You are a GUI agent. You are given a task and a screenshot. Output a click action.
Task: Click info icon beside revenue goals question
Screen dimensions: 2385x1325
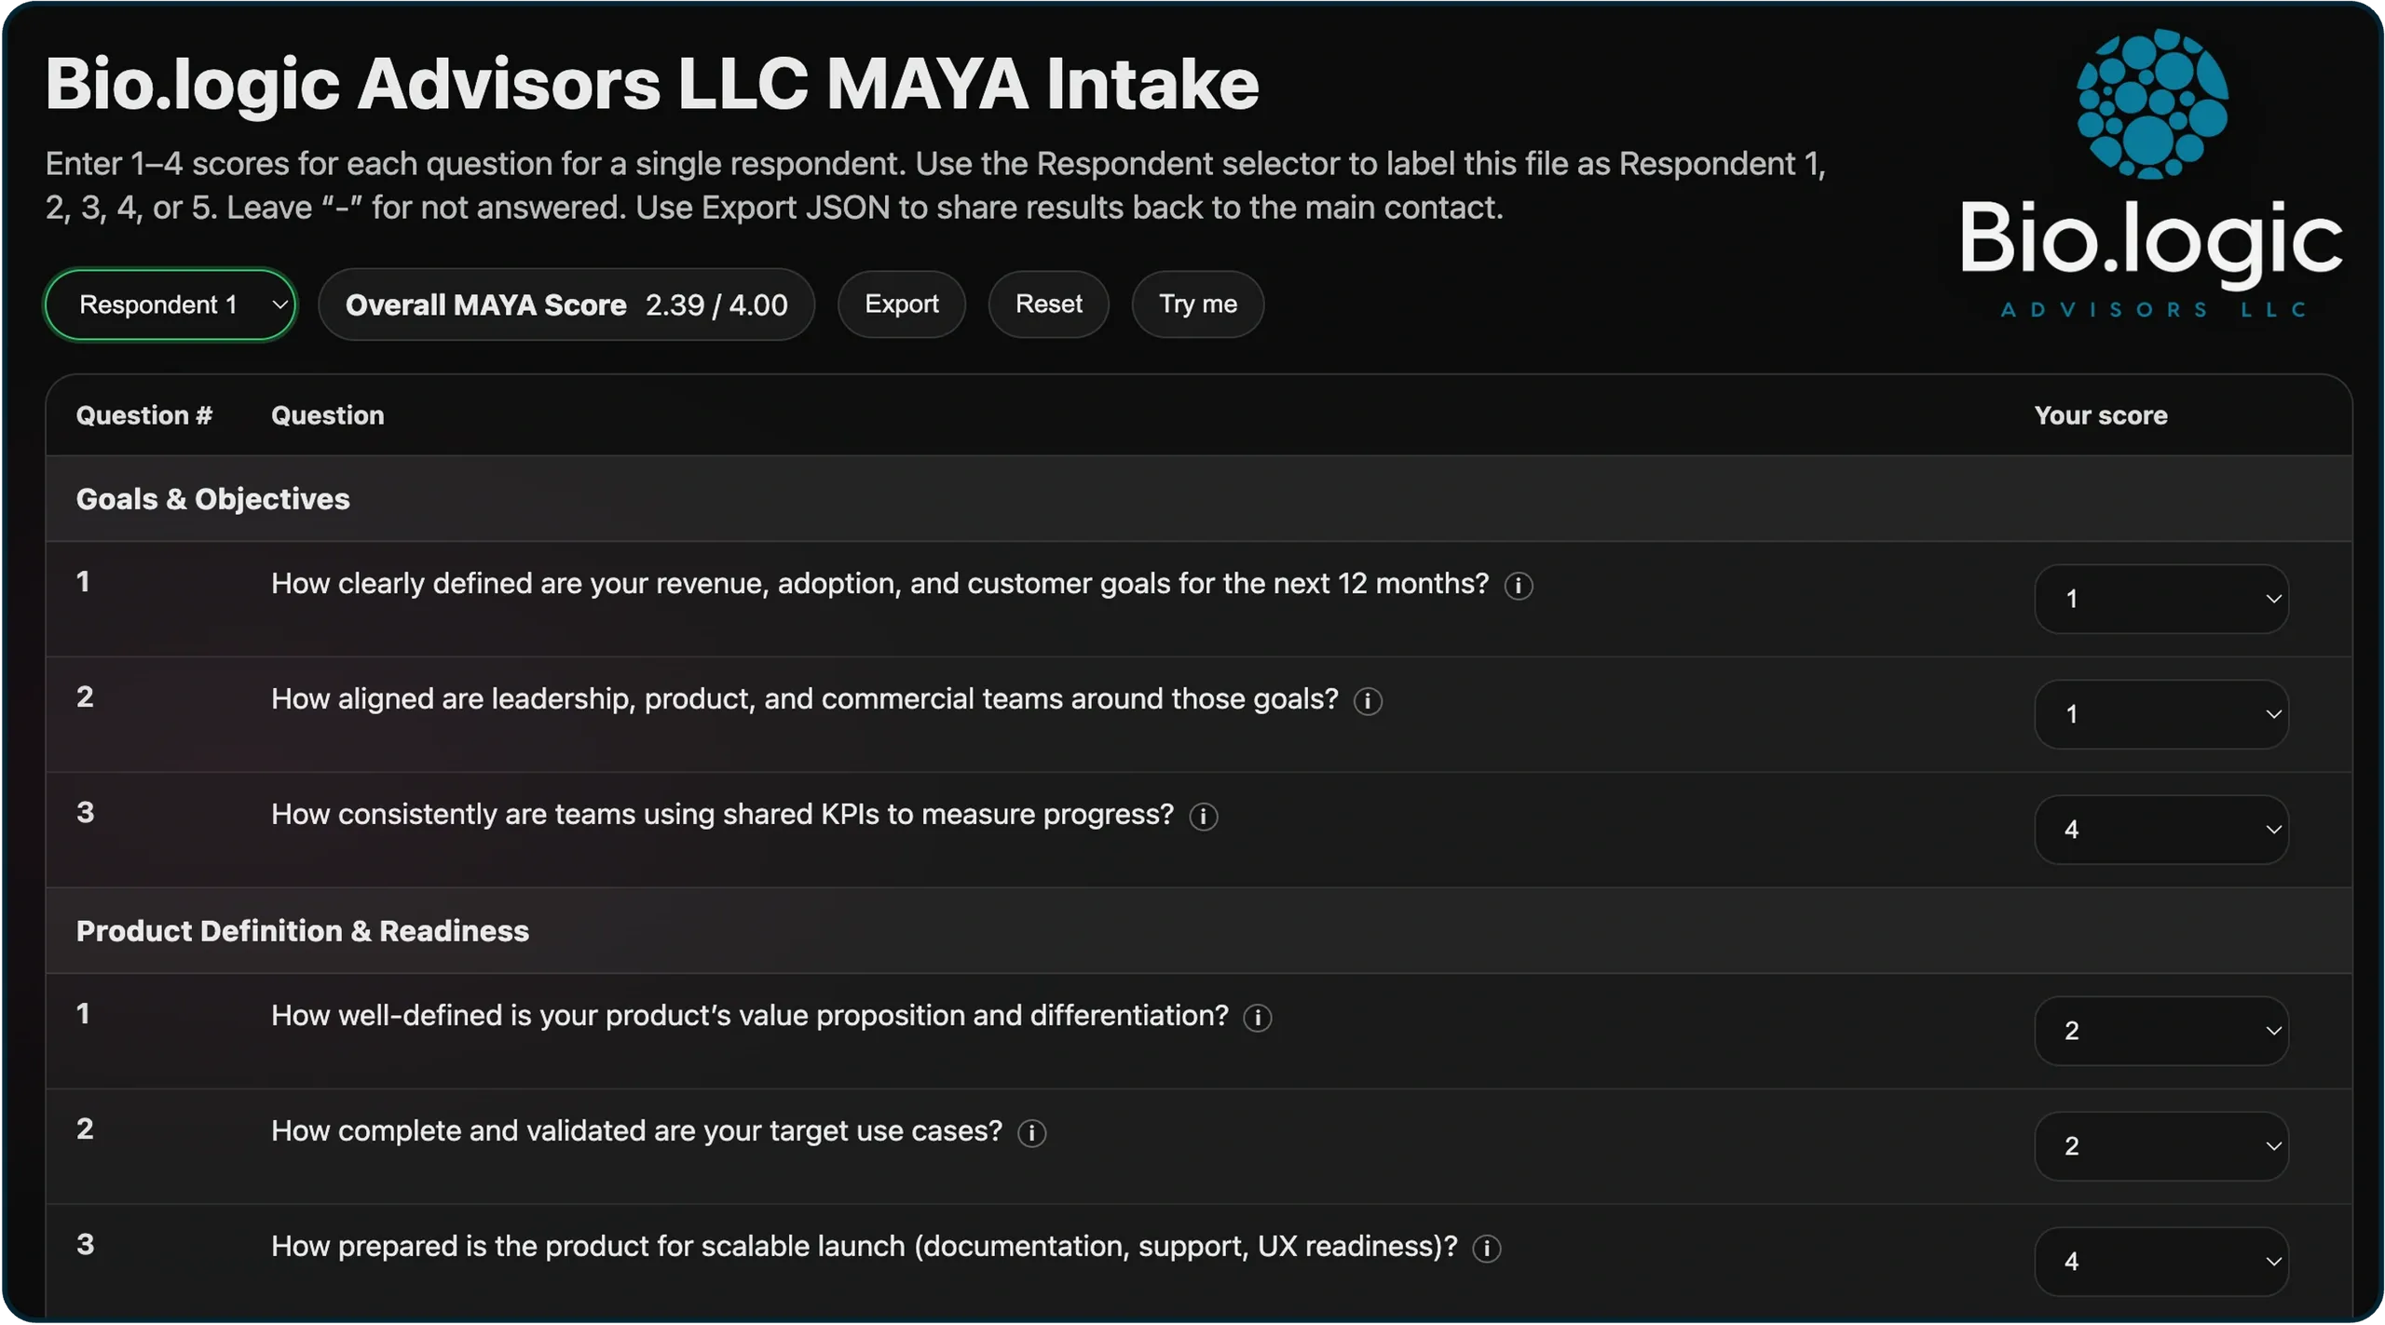point(1518,586)
